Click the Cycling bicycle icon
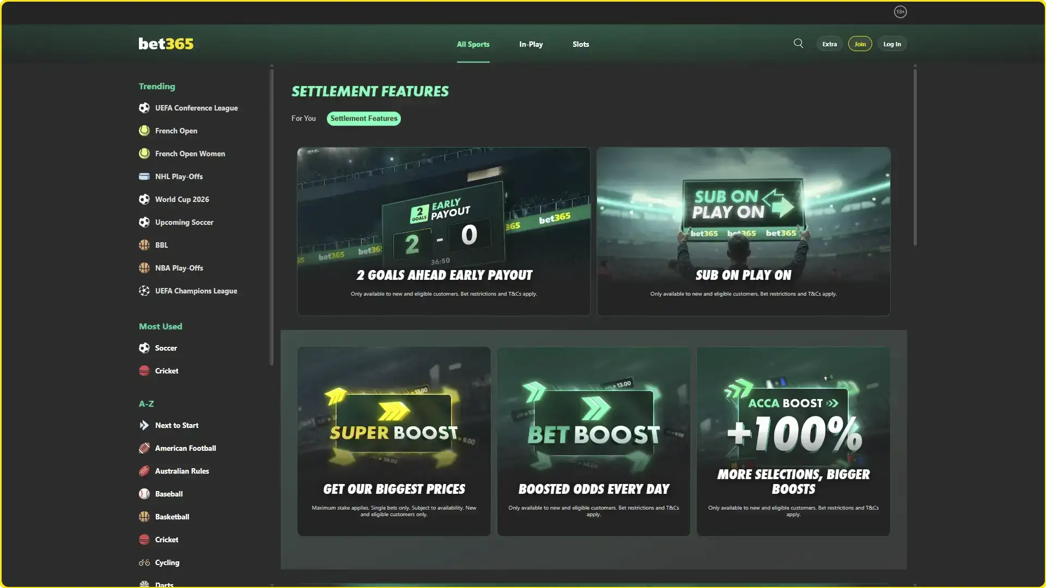This screenshot has width=1046, height=588. pos(144,562)
